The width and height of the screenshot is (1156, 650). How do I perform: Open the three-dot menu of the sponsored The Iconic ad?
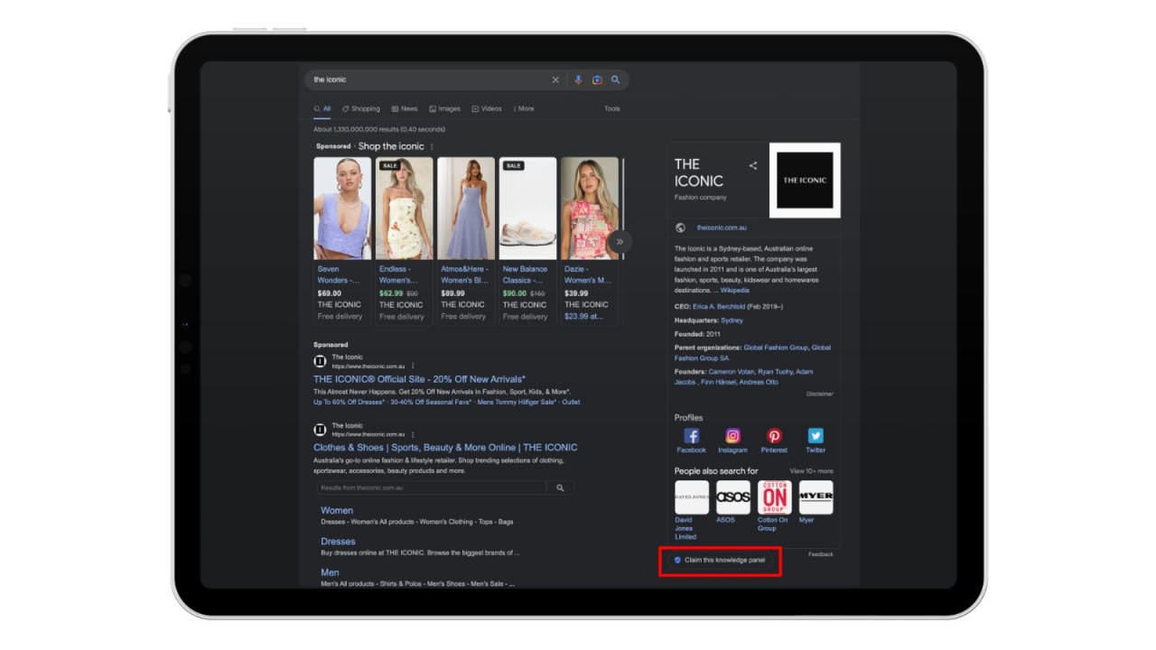[413, 367]
